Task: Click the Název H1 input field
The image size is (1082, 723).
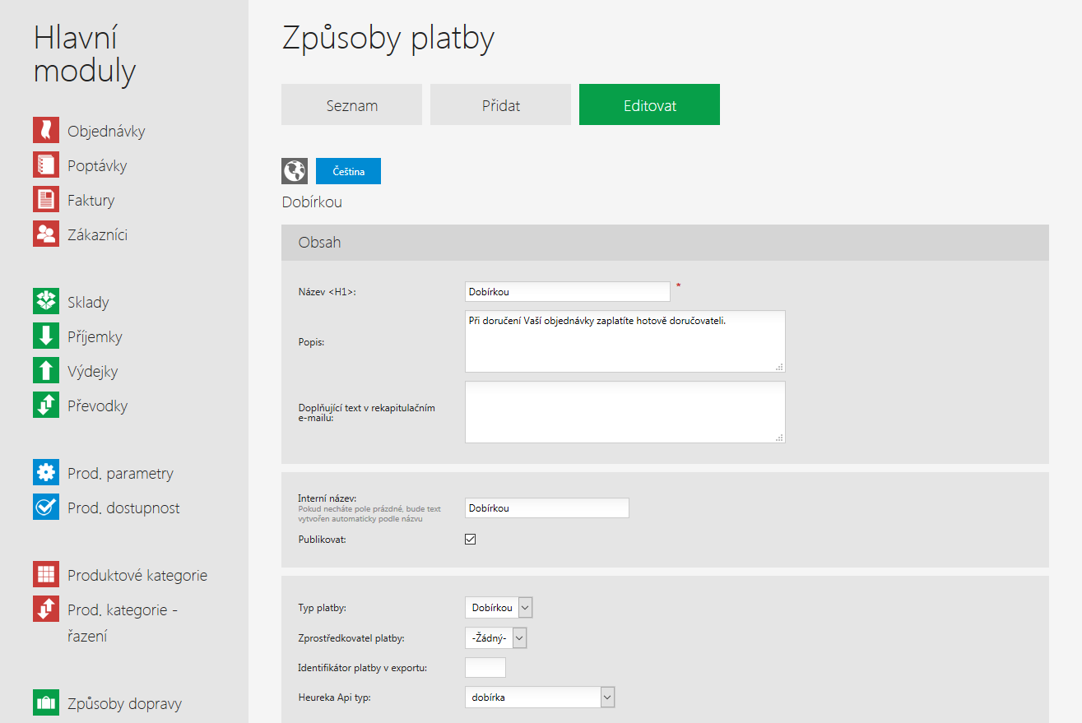Action: (568, 291)
